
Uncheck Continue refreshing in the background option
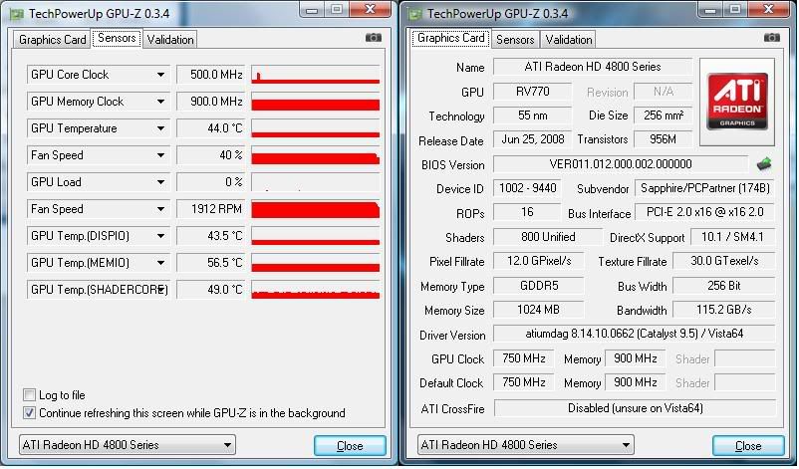point(30,412)
